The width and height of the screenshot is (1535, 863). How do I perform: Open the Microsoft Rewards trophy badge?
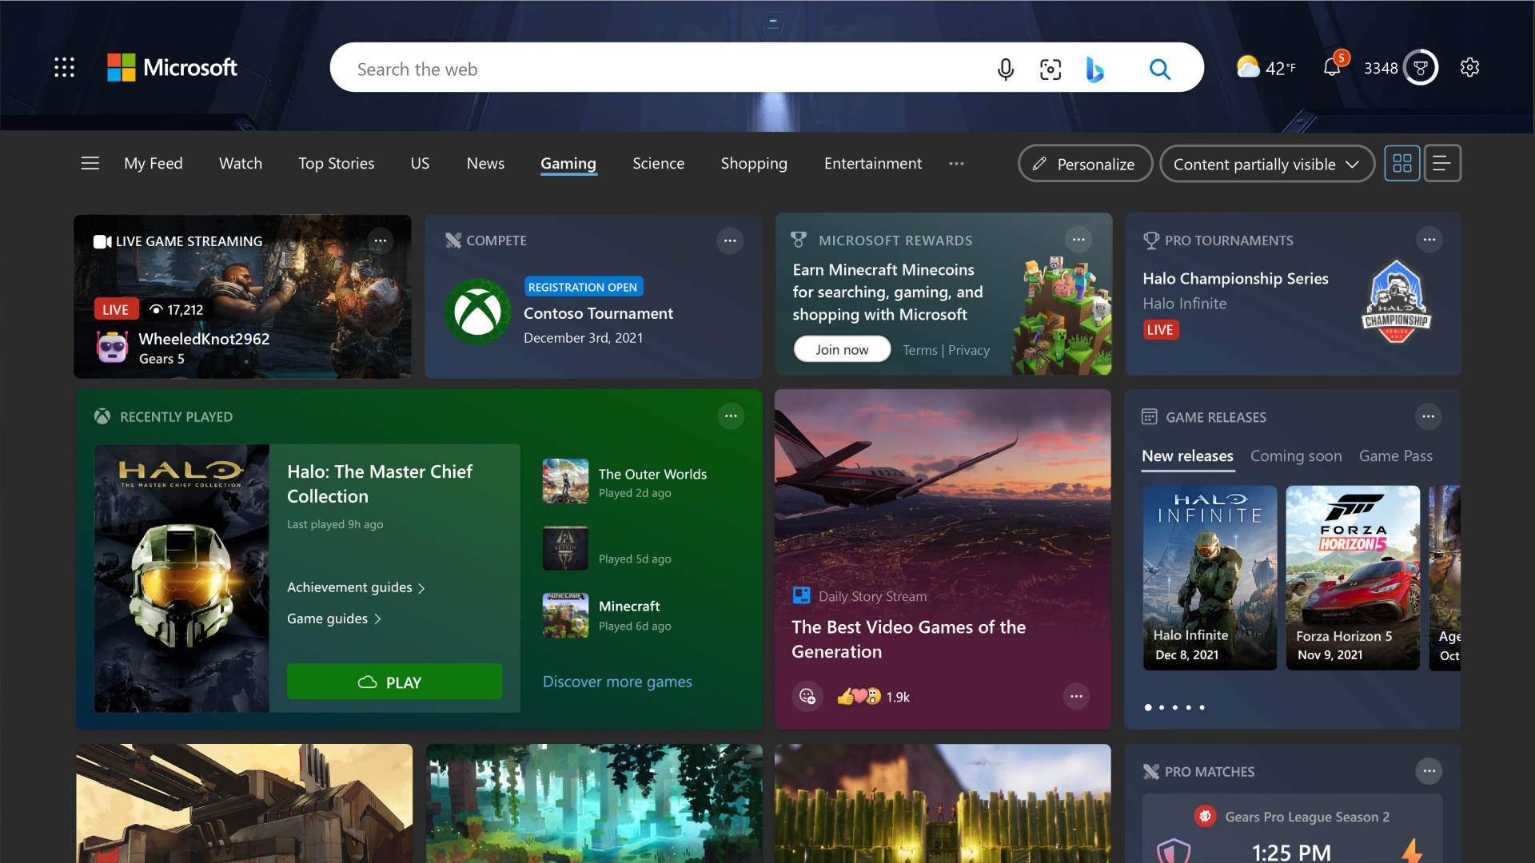[1421, 68]
